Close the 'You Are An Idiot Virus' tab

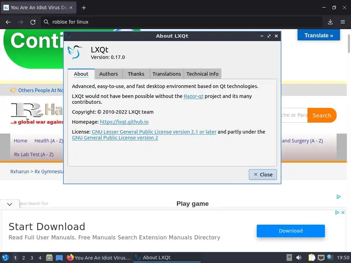(x=71, y=8)
